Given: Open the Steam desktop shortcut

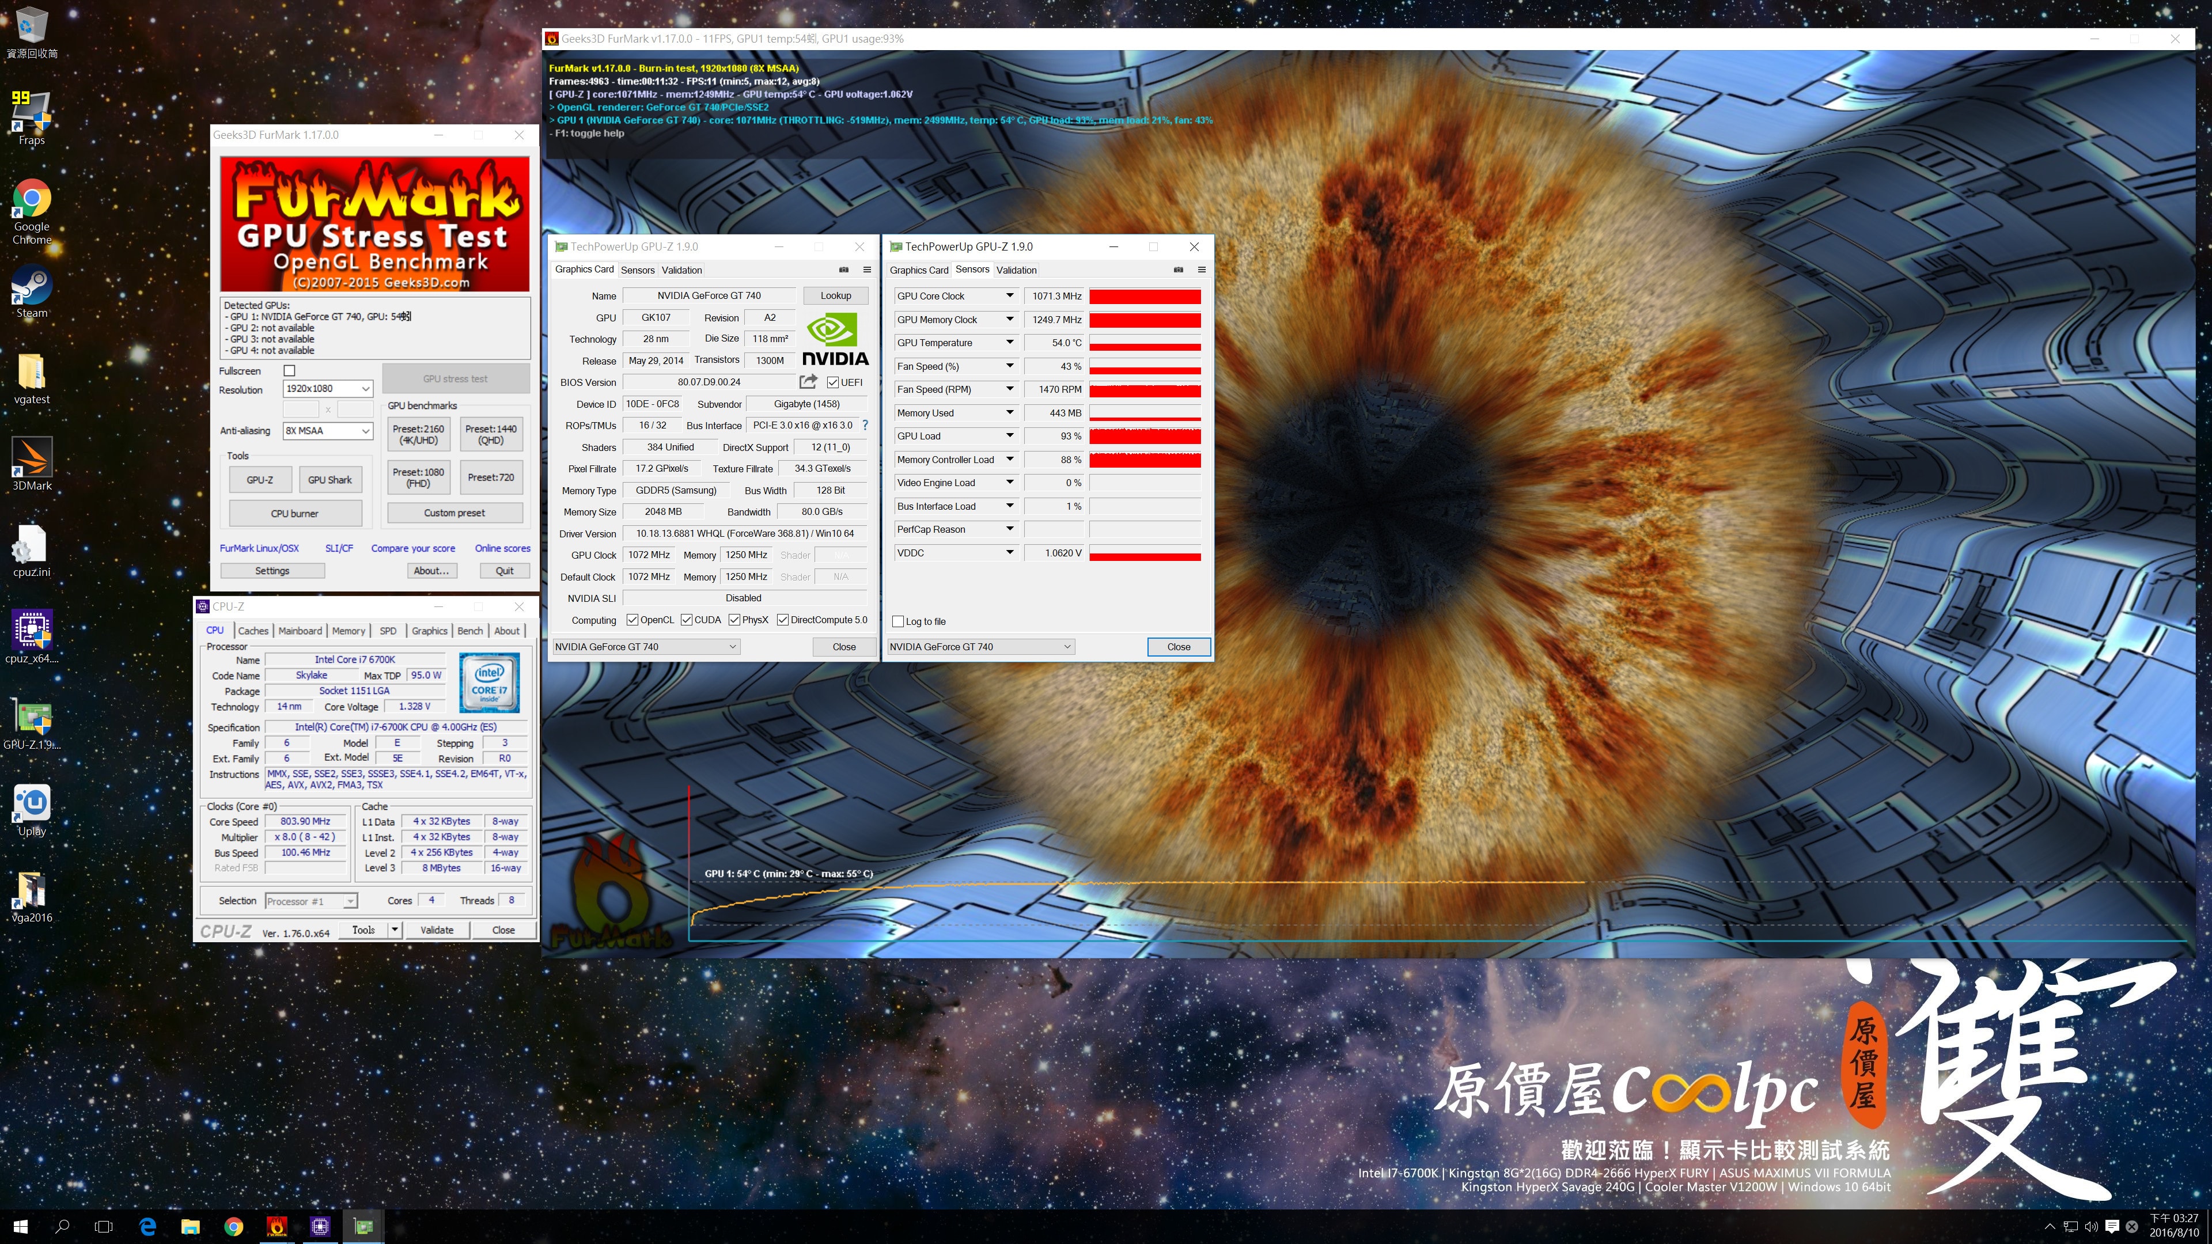Looking at the screenshot, I should coord(32,292).
